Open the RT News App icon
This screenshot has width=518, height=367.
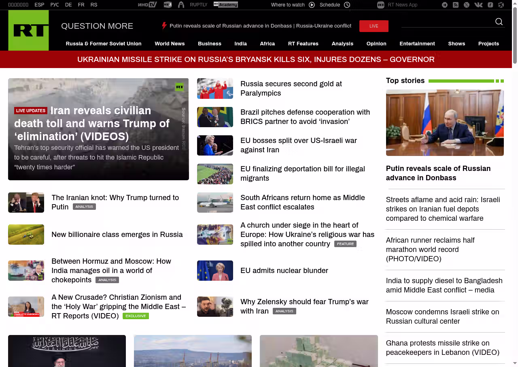click(380, 5)
